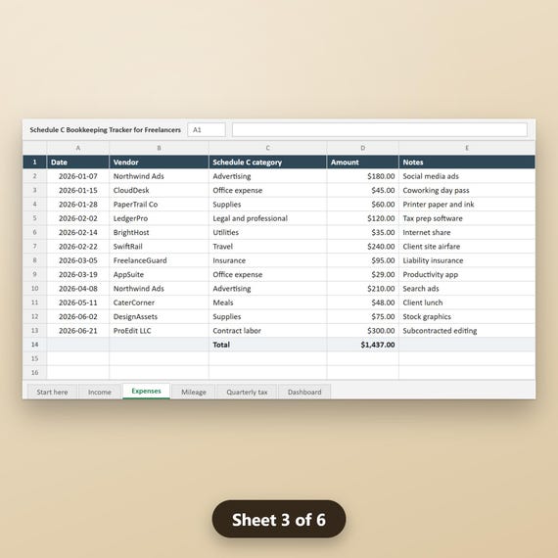Select row 16 header number
Screen dimensions: 558x558
click(34, 373)
